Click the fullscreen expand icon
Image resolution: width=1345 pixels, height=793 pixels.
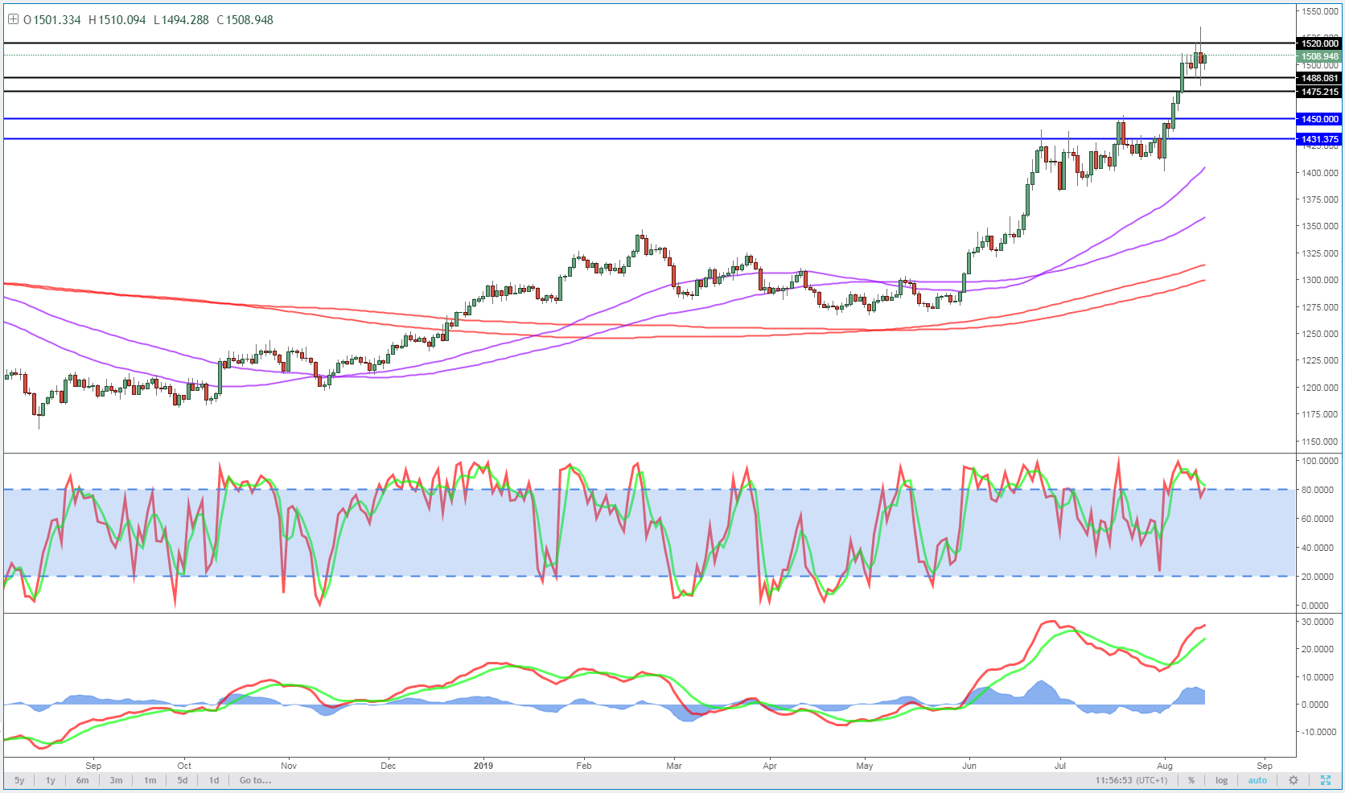pos(1326,780)
